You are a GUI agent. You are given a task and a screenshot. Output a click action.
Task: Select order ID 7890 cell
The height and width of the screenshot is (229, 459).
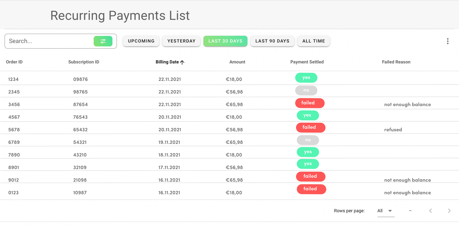click(x=14, y=155)
